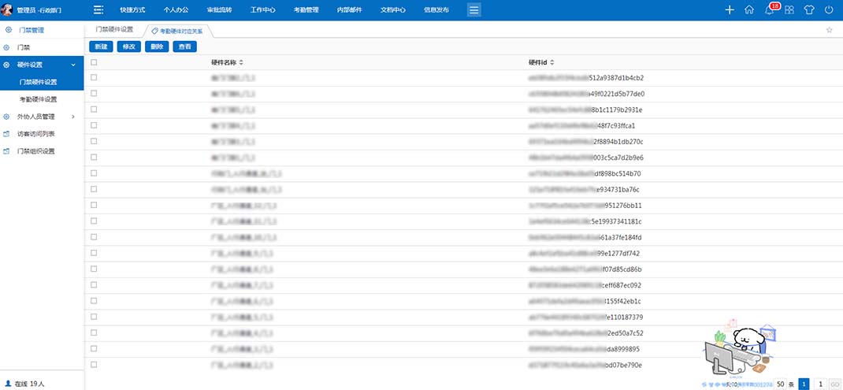
Task: Switch to the 门禁硬件设置 tab
Action: click(x=114, y=30)
